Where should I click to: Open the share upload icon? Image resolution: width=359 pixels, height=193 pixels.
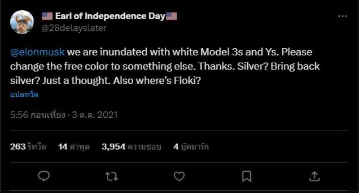pyautogui.click(x=315, y=176)
